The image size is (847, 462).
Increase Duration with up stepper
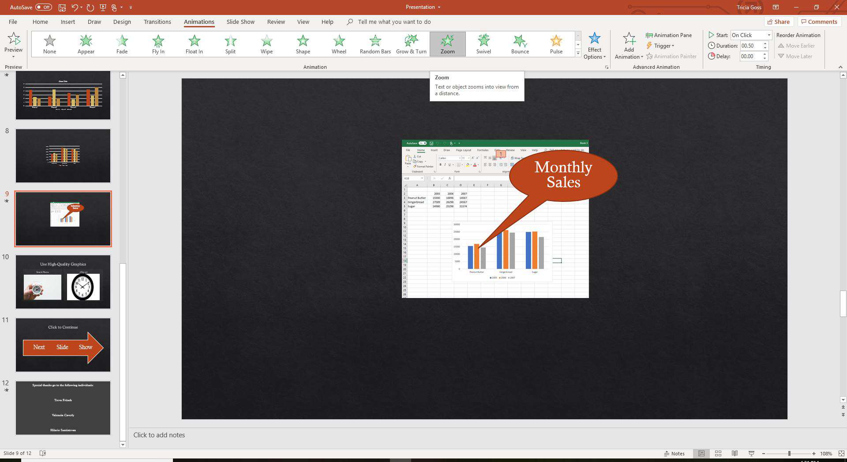765,44
